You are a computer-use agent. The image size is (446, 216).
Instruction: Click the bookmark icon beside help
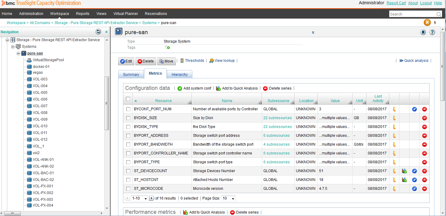tap(423, 32)
